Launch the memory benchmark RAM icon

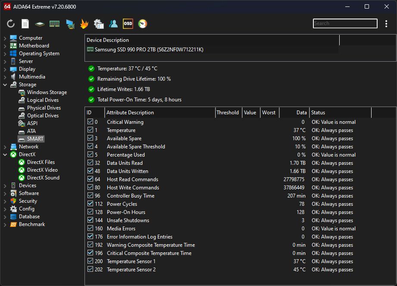click(x=54, y=24)
